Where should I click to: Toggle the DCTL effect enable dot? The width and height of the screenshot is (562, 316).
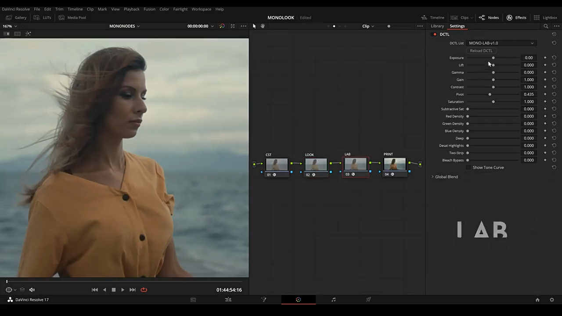[x=435, y=34]
